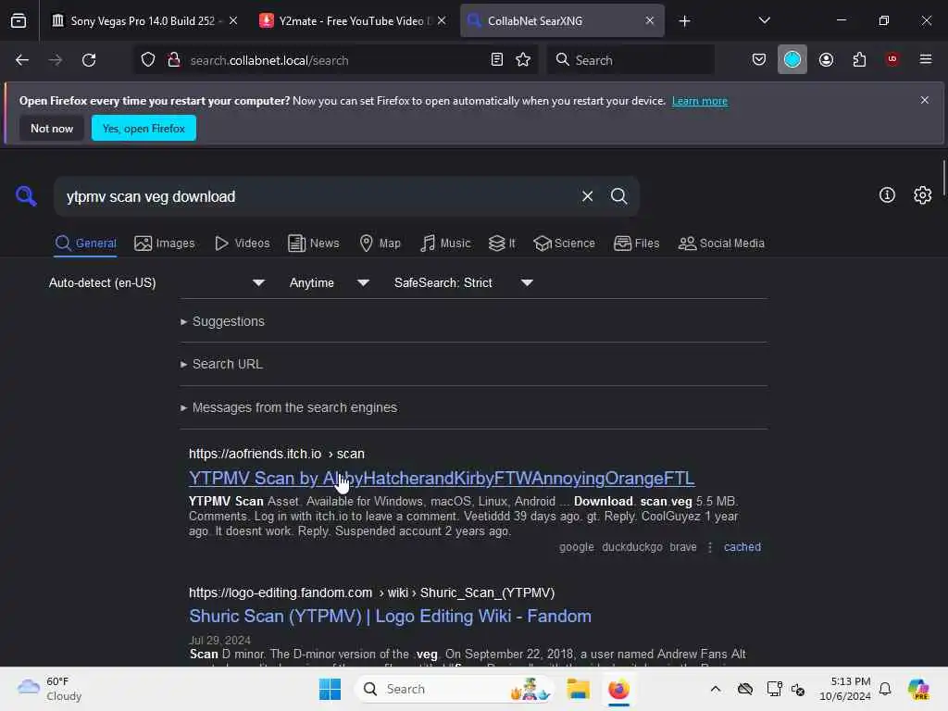948x711 pixels.
Task: Open Firefox account profile icon
Action: [826, 59]
